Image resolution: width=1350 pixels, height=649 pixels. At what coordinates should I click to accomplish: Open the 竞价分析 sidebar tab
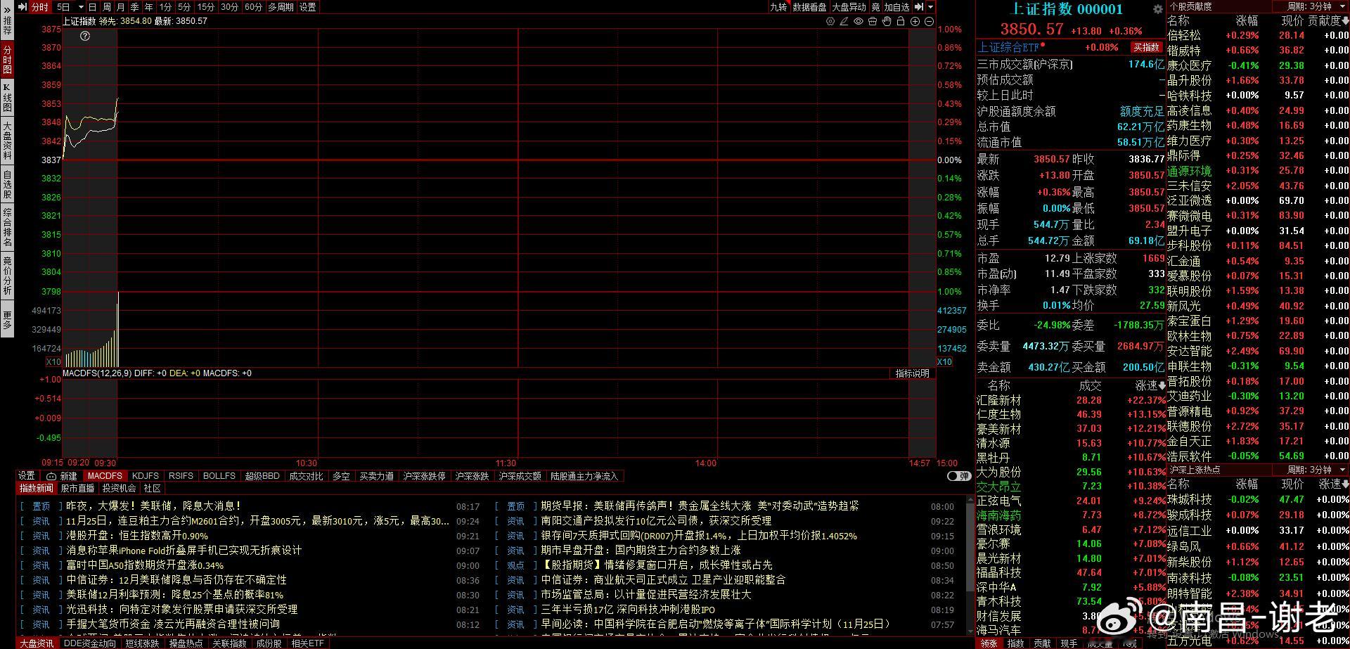coord(7,276)
